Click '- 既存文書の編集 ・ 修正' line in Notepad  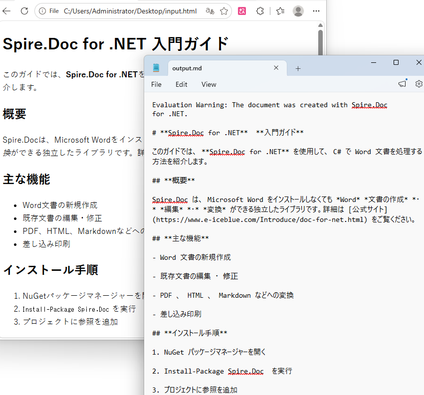click(195, 276)
